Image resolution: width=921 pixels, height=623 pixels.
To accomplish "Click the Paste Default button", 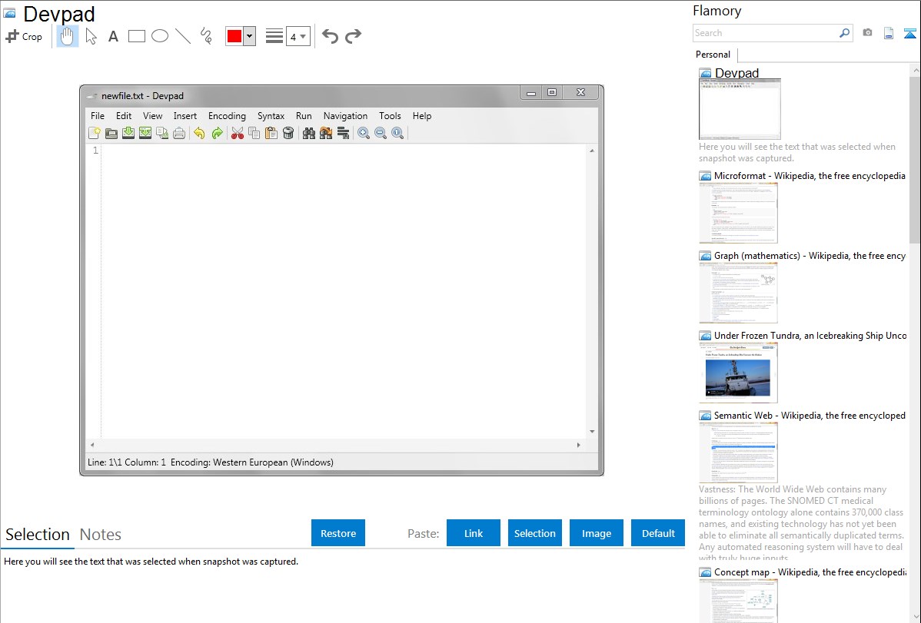I will (658, 533).
